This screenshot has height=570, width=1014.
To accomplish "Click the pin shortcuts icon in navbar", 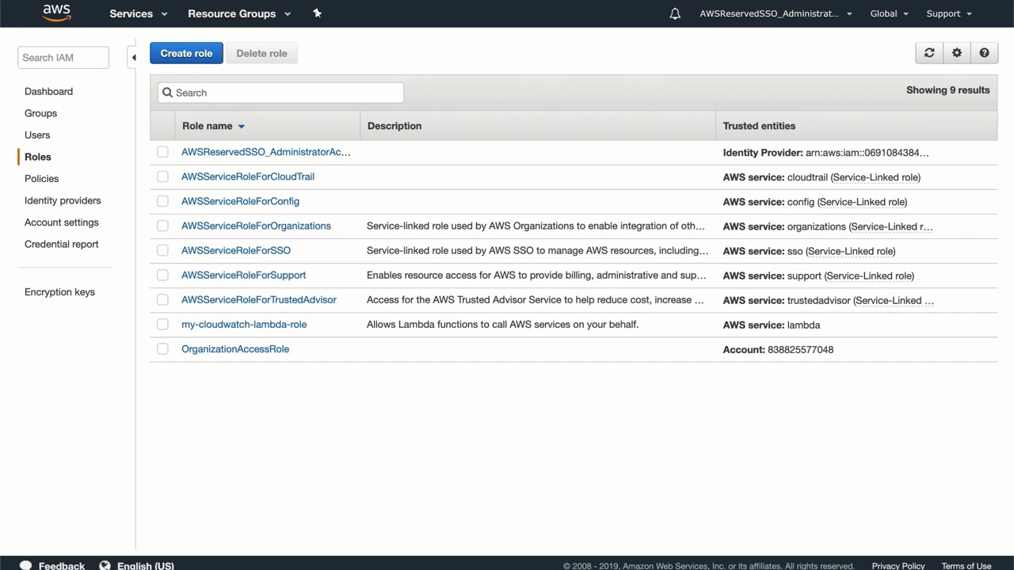I will pos(317,13).
